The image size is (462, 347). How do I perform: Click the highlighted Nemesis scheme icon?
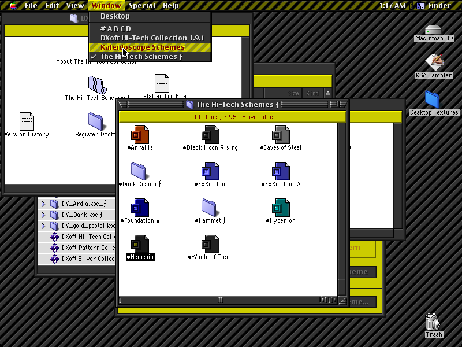click(140, 243)
